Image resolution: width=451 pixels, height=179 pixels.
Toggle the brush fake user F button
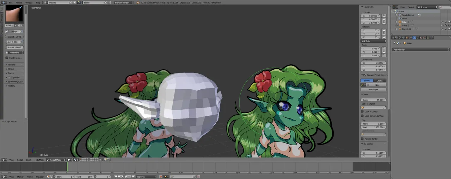(x=16, y=26)
